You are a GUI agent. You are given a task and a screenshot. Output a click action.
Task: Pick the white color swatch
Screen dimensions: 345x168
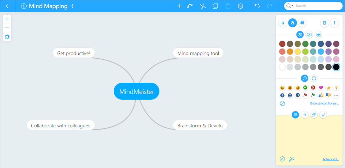[282, 67]
